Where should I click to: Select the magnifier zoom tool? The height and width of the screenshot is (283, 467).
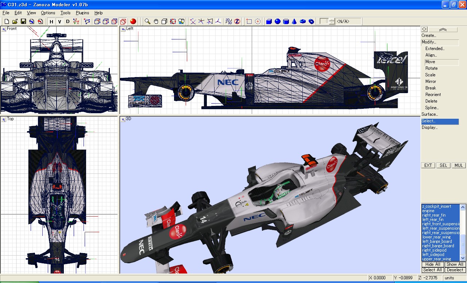(x=147, y=22)
